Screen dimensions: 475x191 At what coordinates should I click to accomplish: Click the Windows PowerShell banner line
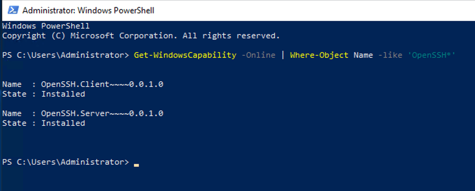[46, 26]
